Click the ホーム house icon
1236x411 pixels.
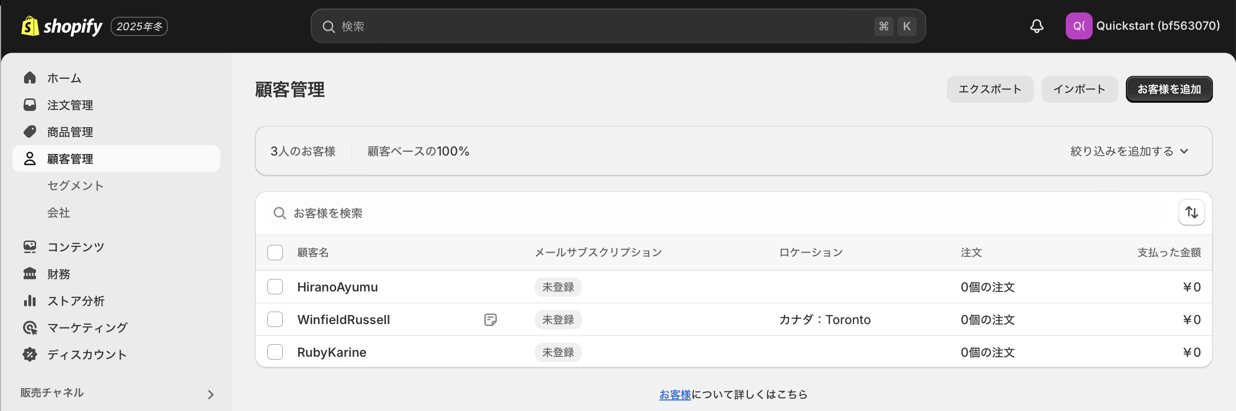click(x=30, y=78)
